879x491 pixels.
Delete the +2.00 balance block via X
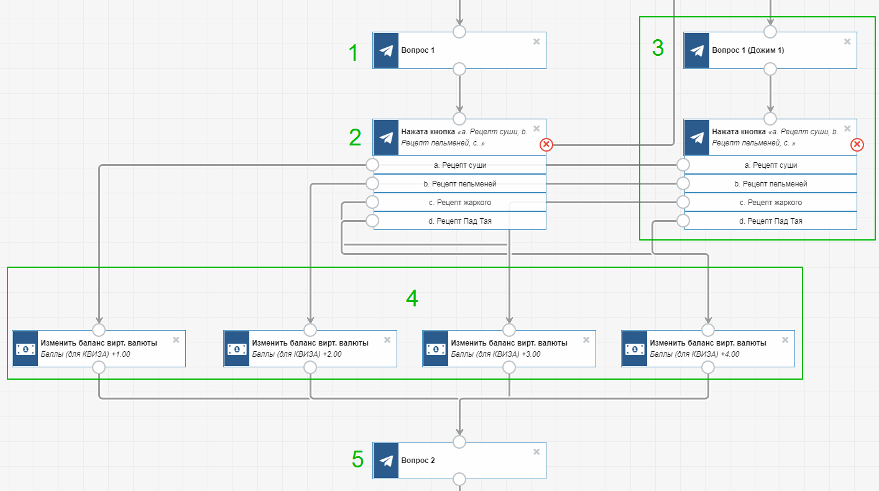point(387,340)
